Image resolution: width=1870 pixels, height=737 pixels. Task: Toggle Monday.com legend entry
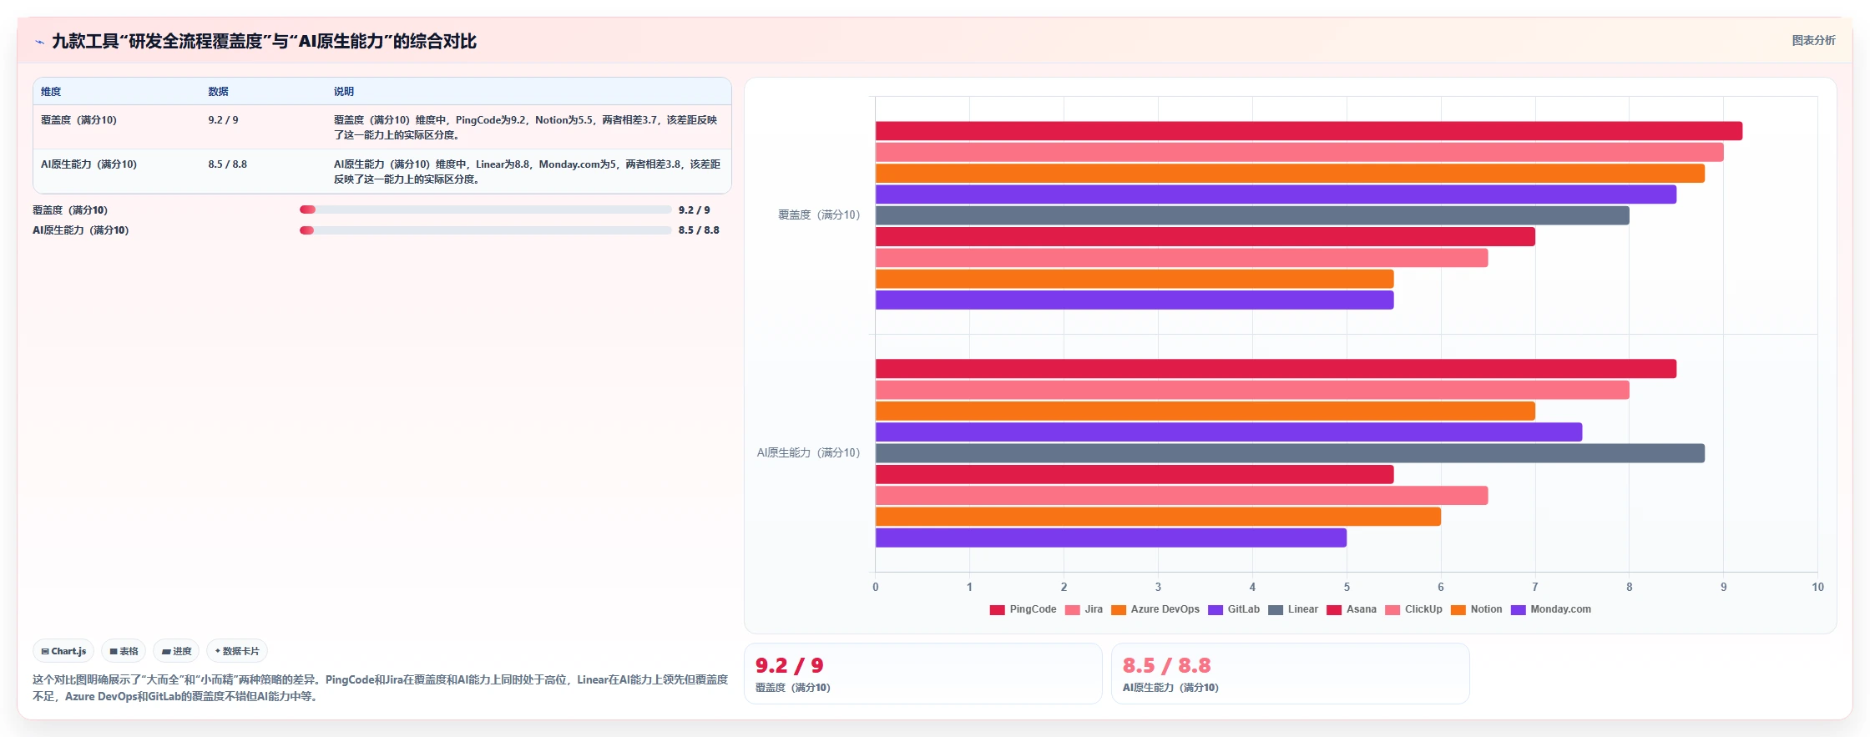(1550, 609)
